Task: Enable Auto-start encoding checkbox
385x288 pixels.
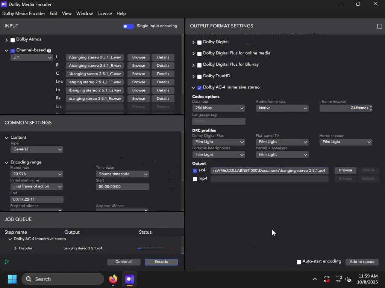Action: point(299,262)
